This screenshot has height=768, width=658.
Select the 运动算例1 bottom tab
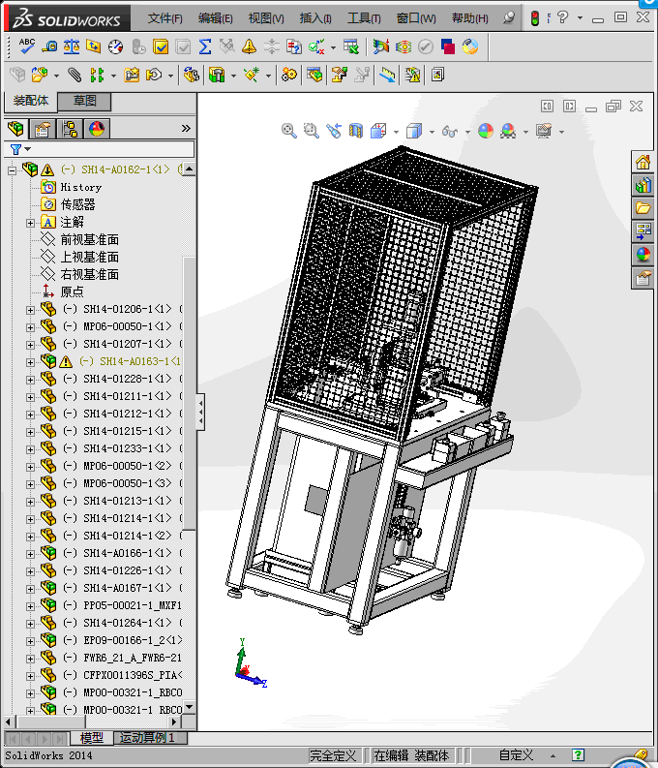tap(148, 738)
